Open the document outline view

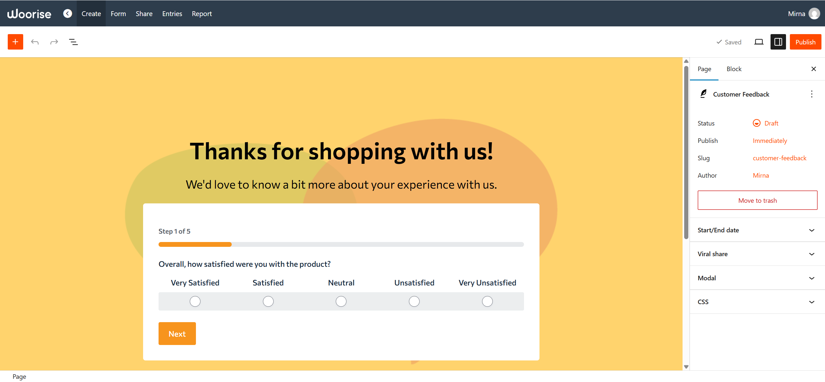[73, 42]
